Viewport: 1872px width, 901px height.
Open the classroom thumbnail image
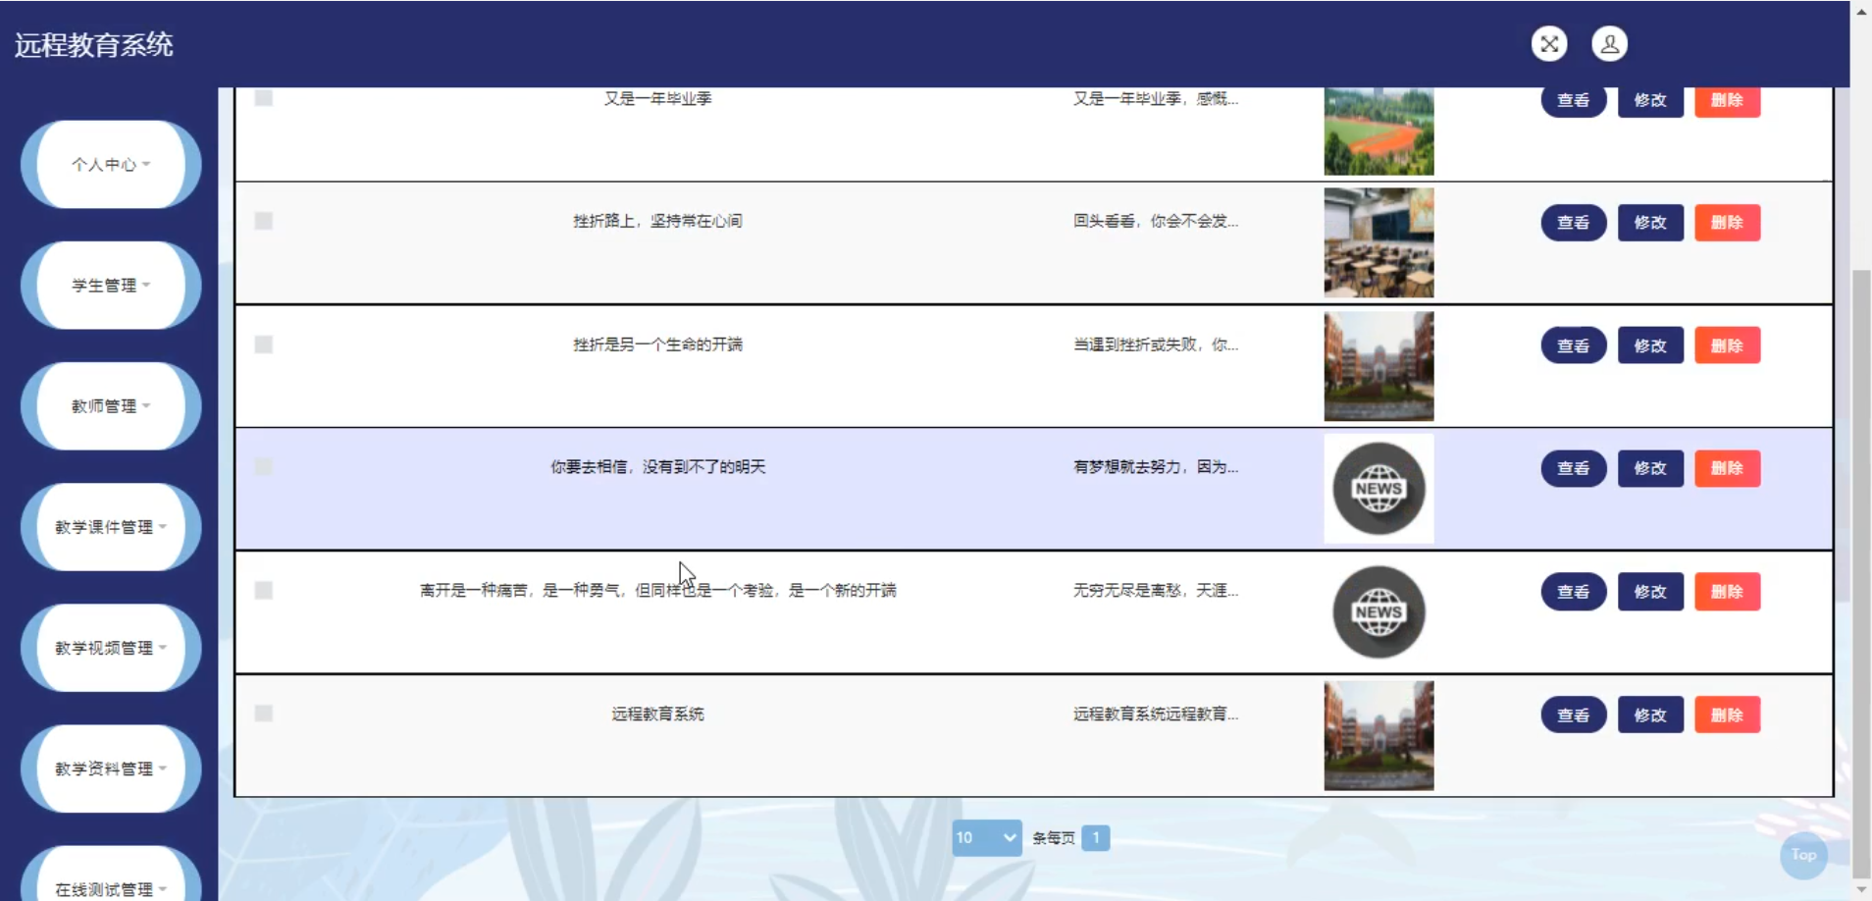[x=1378, y=242]
